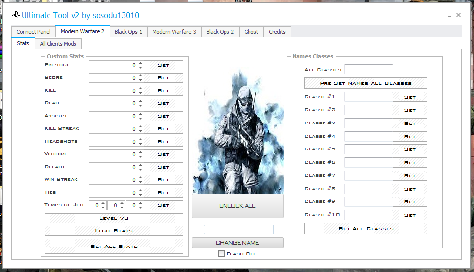The image size is (474, 272).
Task: Increase second Temps de Jeu spinner value
Action: pos(122,203)
